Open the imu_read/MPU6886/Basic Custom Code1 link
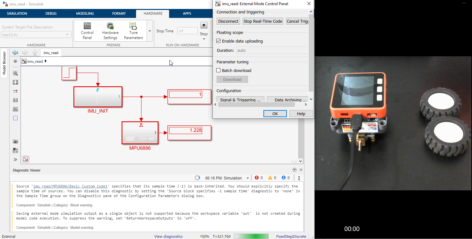472x239 pixels. coord(71,186)
